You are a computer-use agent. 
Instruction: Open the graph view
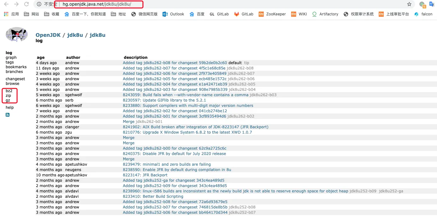coord(10,57)
